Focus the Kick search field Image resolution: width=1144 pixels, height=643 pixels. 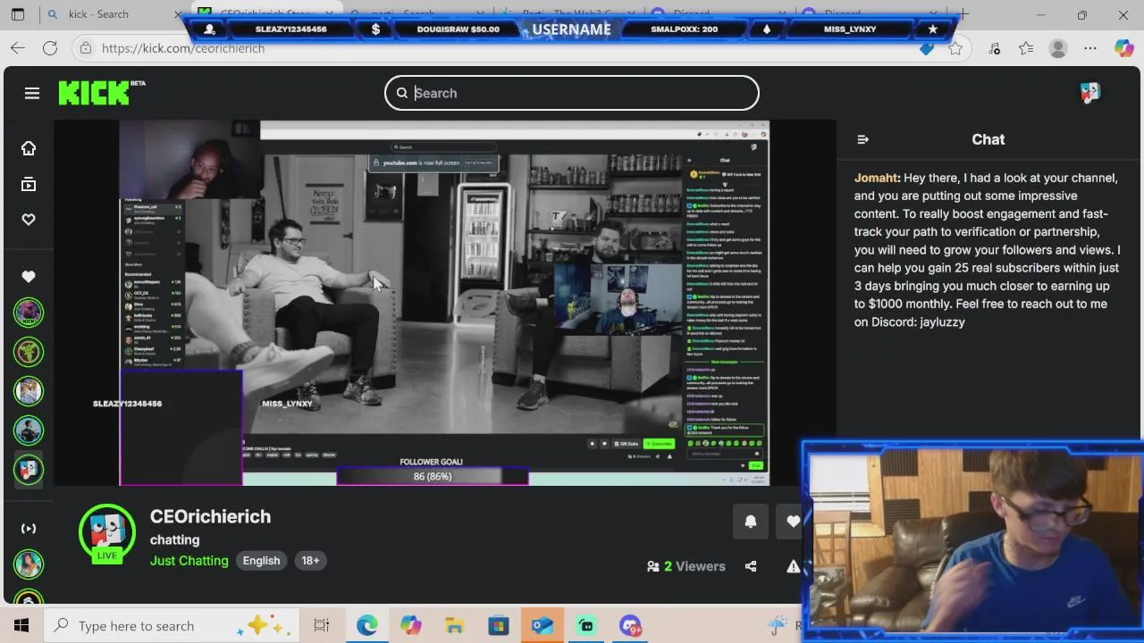point(572,93)
